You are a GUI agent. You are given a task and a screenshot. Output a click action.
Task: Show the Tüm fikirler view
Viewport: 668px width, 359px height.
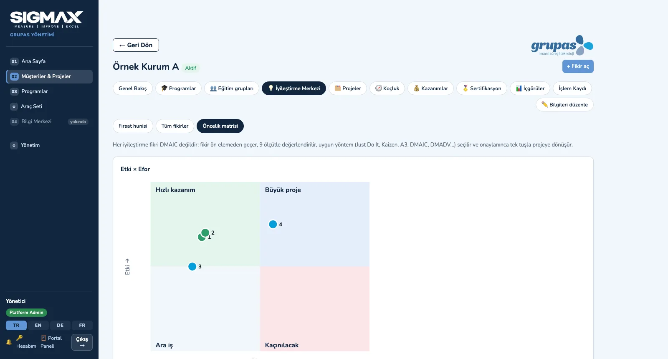175,126
